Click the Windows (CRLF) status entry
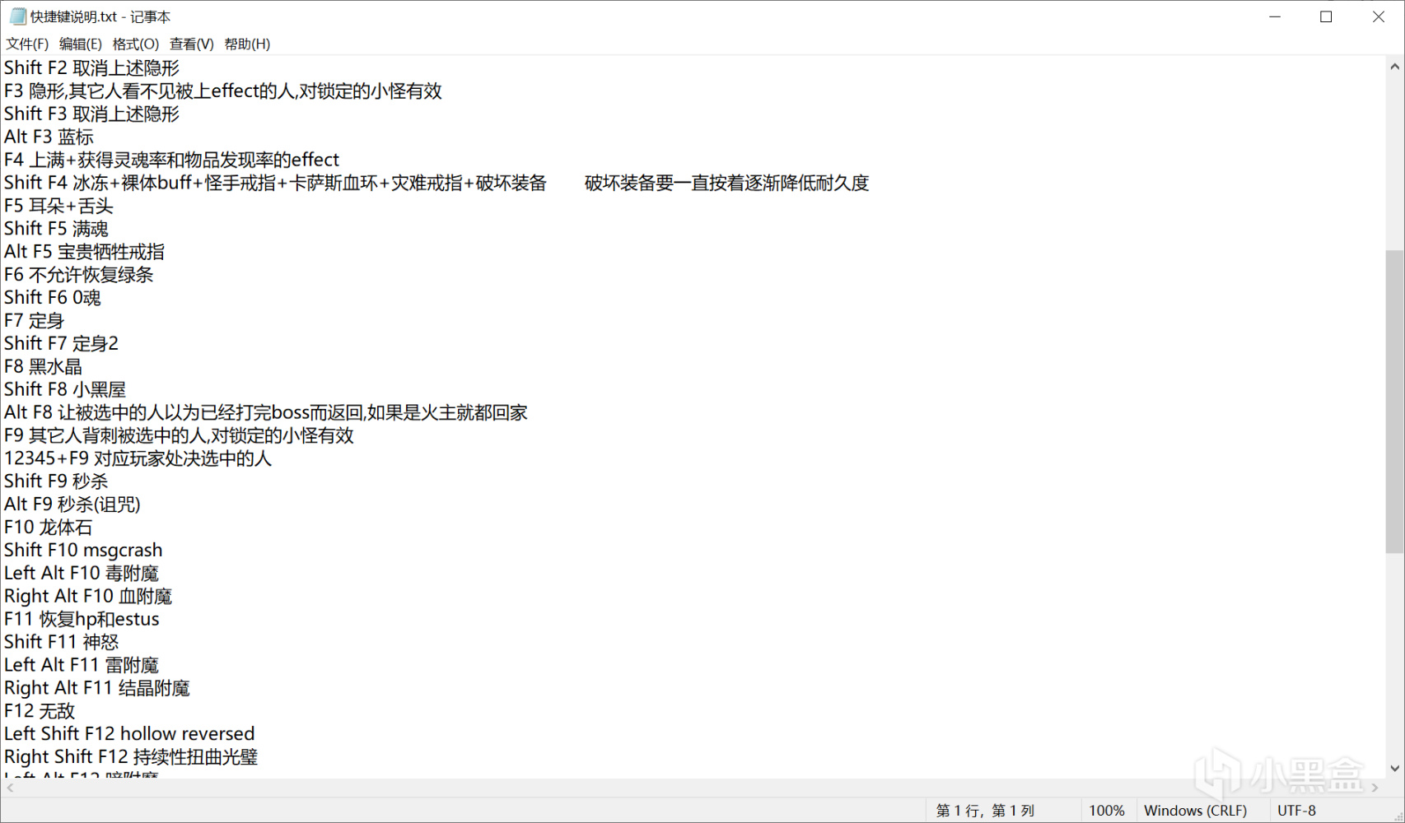Screen dimensions: 1405x823 tap(1195, 811)
